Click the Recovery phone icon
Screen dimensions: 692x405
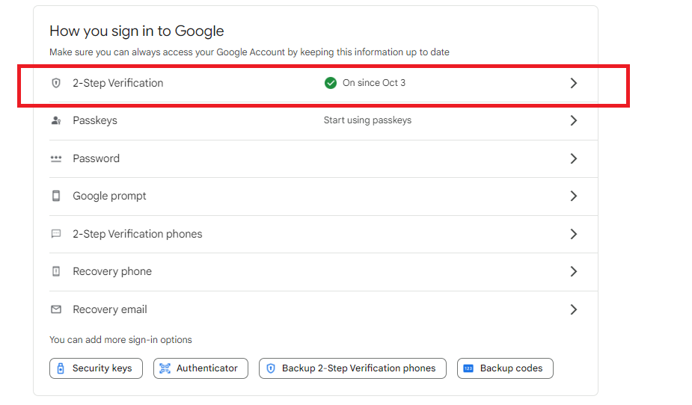tap(55, 271)
